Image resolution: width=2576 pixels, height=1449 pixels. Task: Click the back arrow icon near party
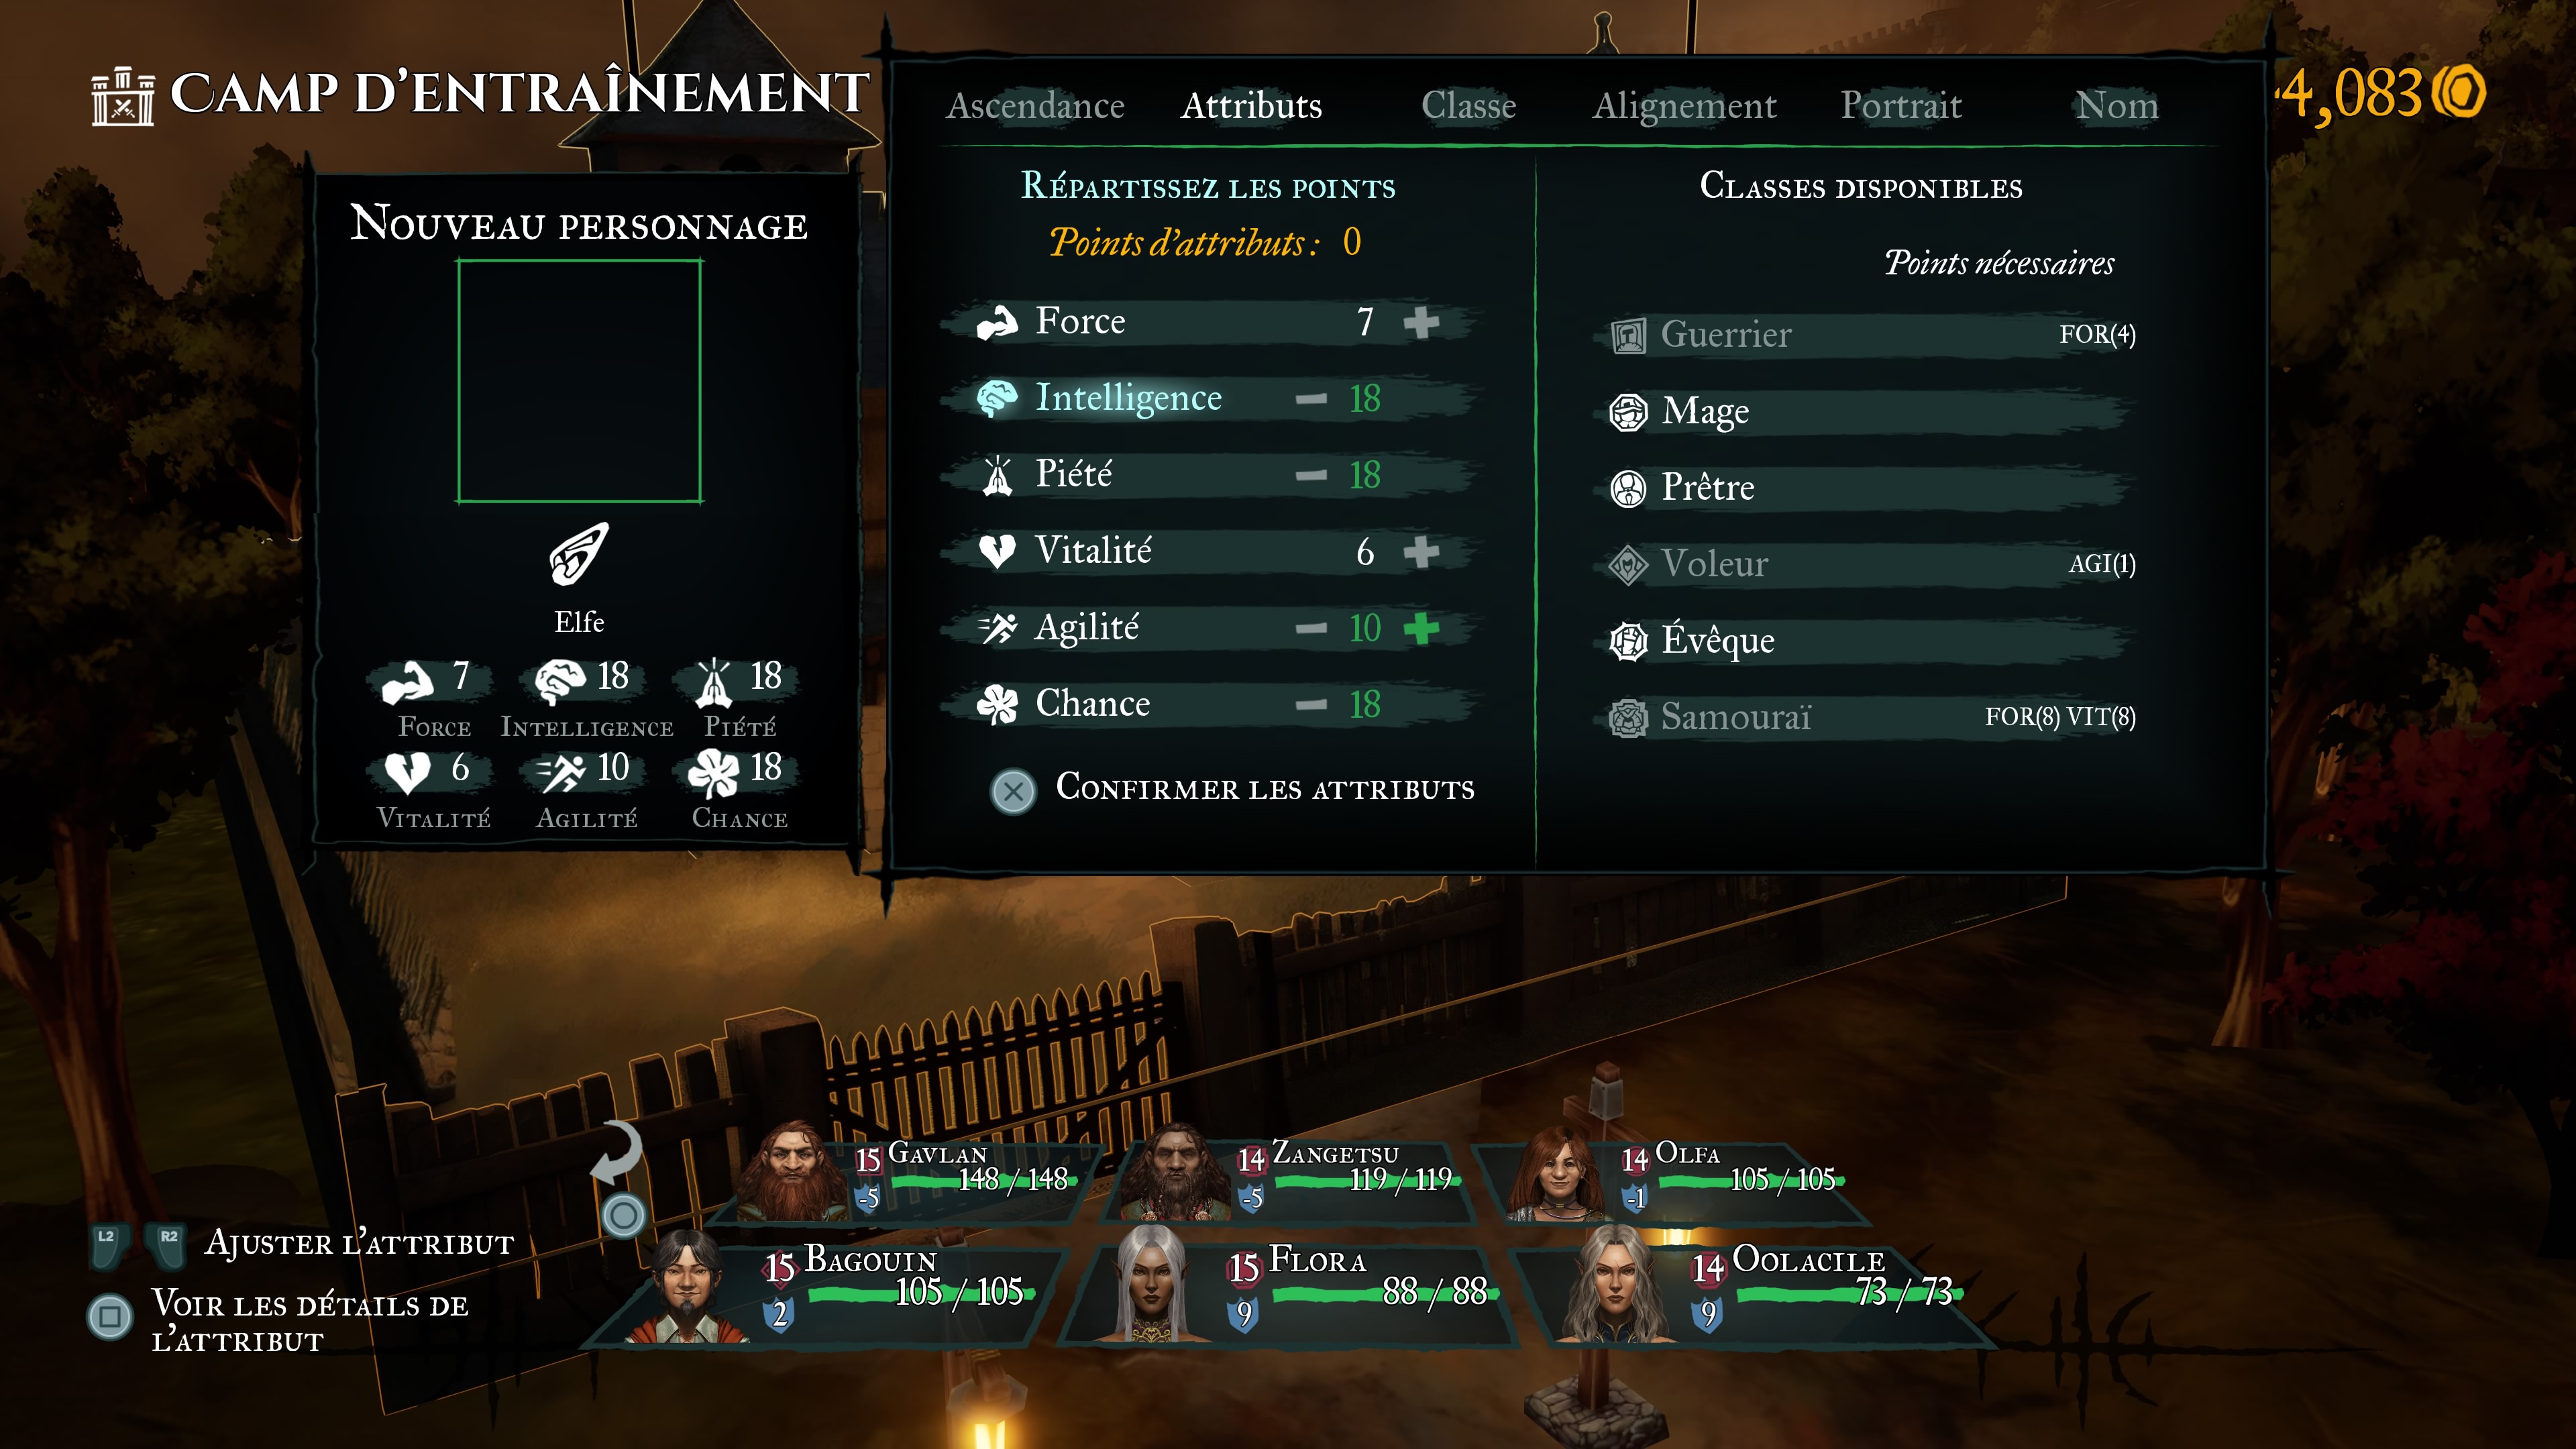(616, 1153)
